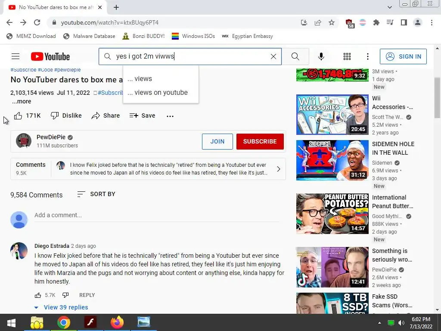
Task: Click the #pewdiepie hashtag link
Action: point(67,70)
